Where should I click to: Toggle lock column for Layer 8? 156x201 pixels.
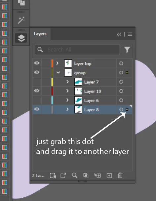coord(46,110)
